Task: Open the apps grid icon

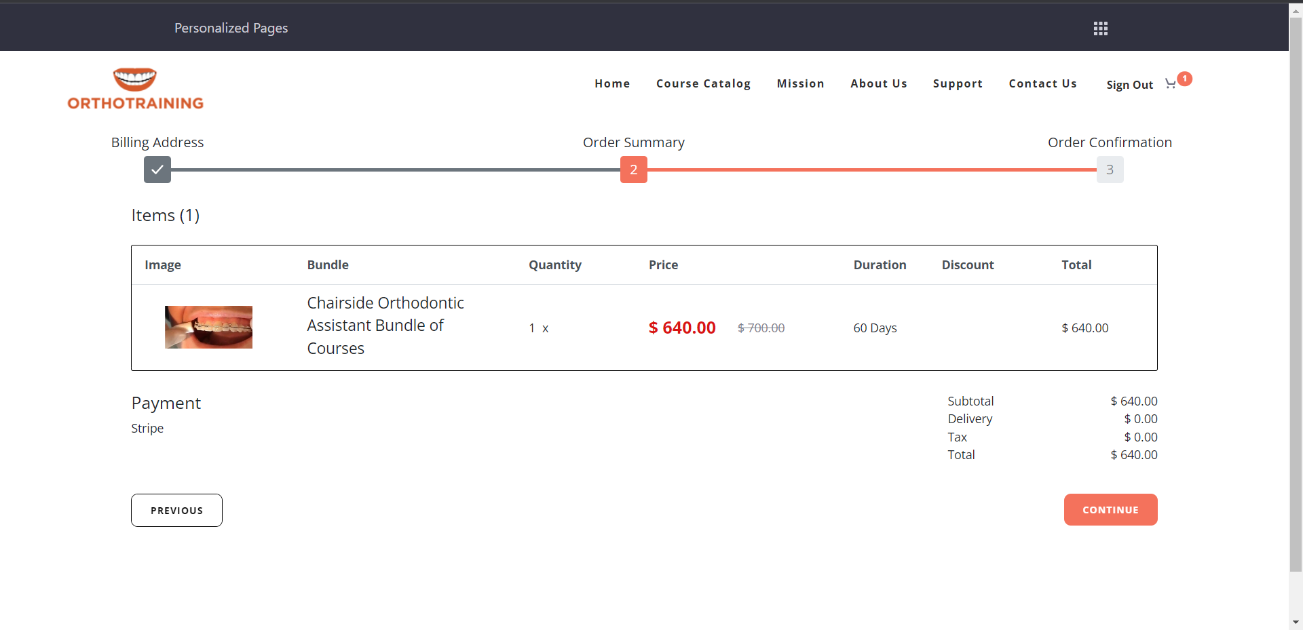Action: coord(1100,28)
